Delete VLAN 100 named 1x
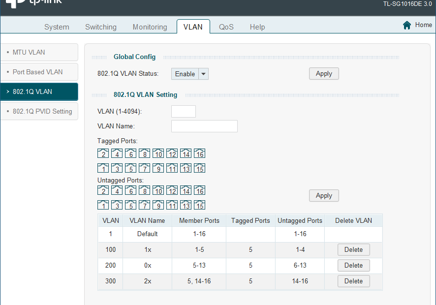This screenshot has width=436, height=305. 354,250
